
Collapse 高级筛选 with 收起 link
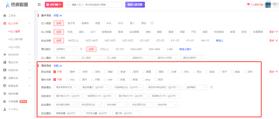point(58,66)
